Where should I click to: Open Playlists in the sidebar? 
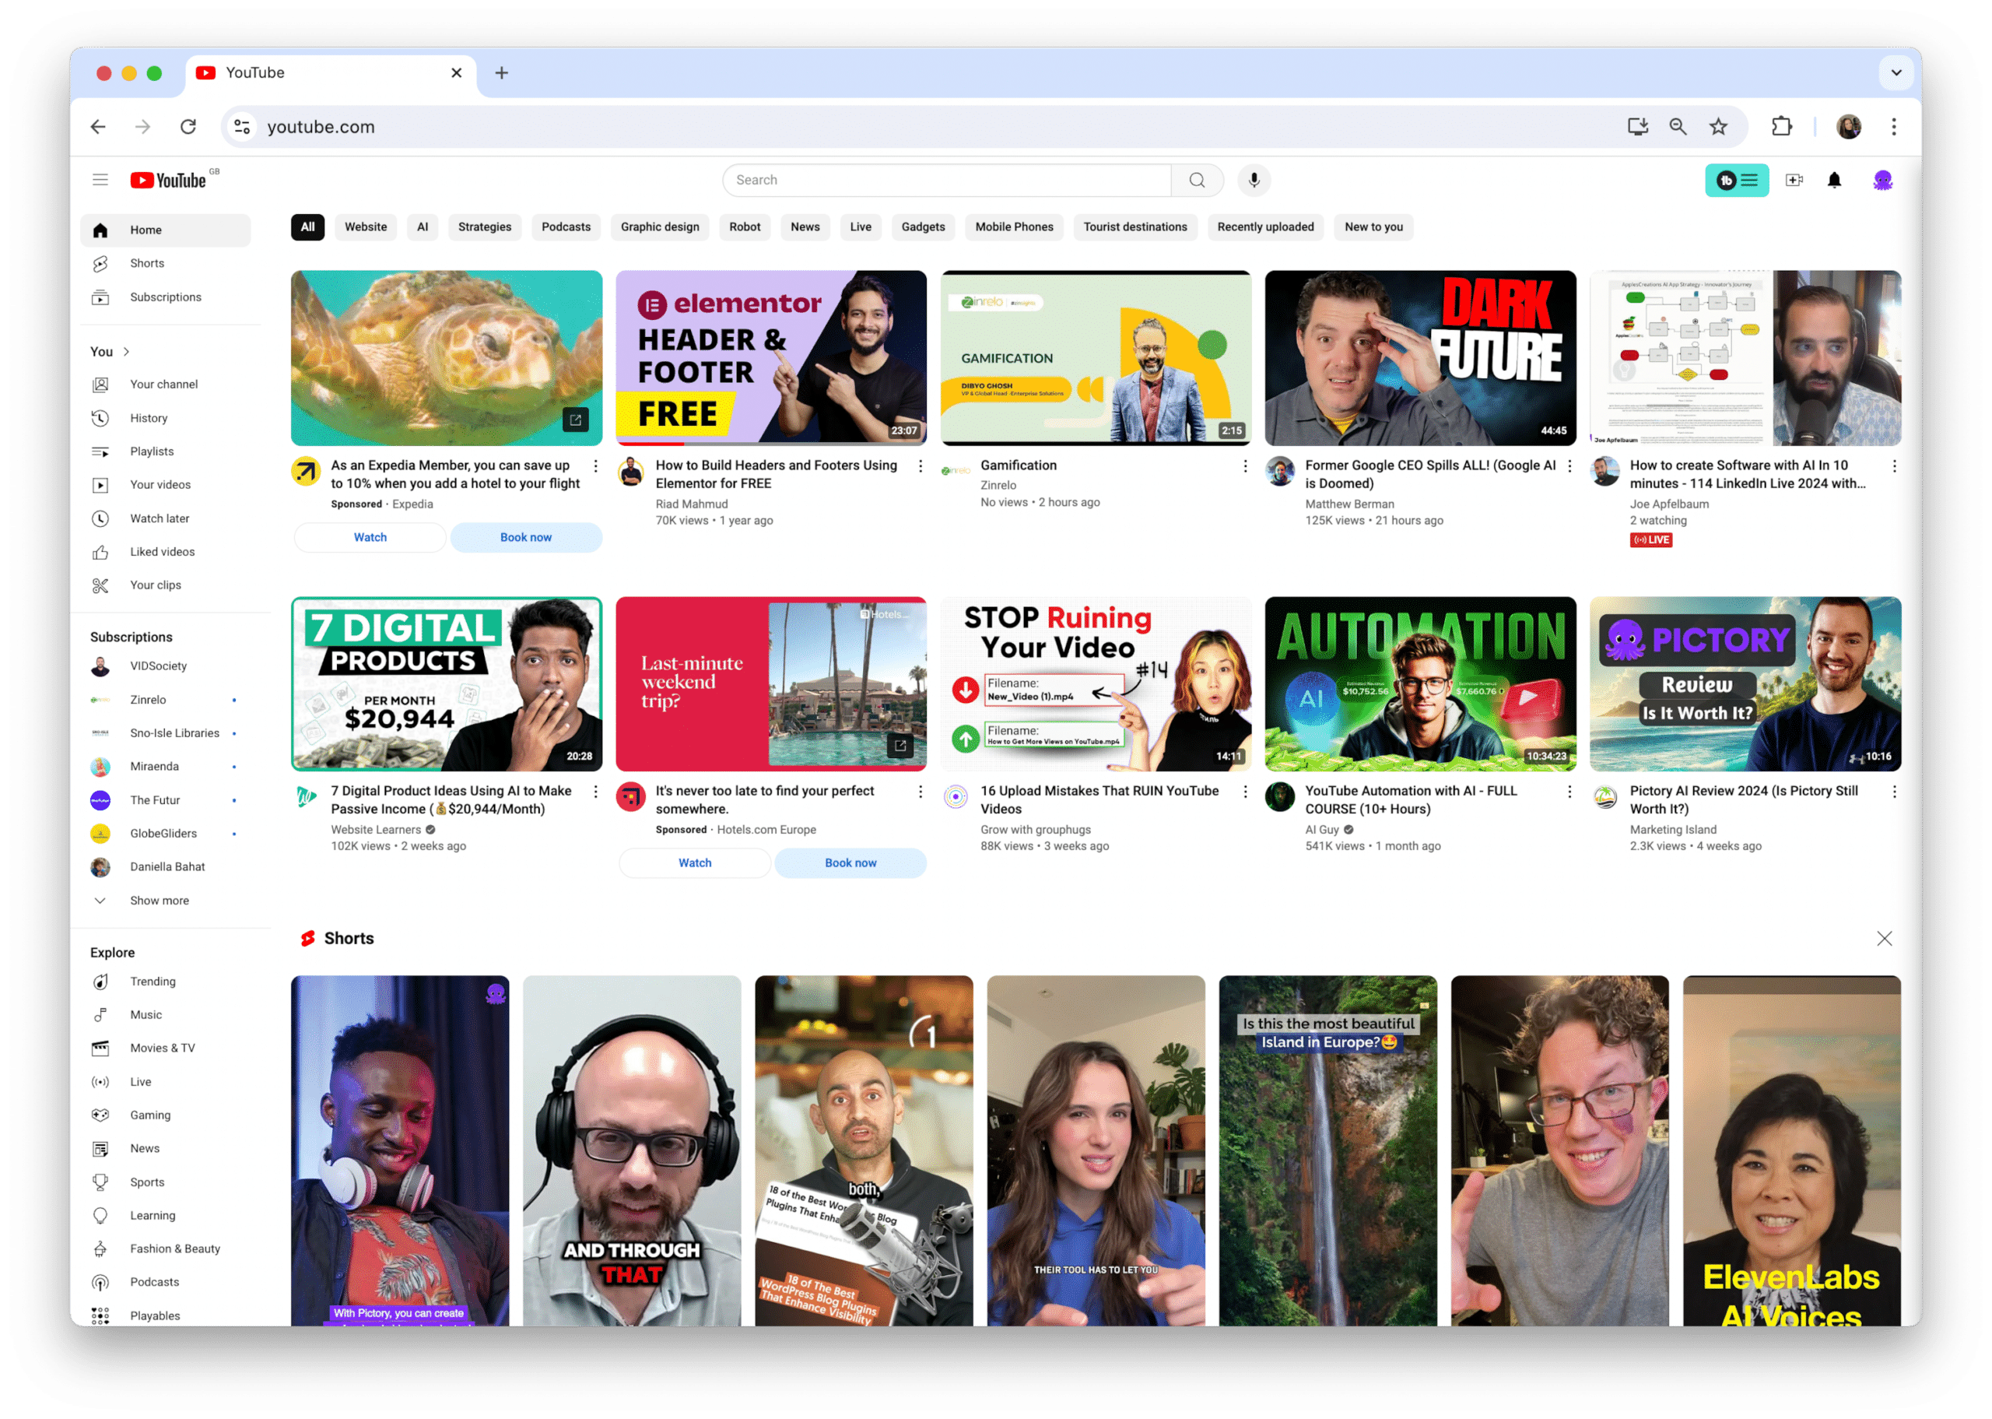166,451
